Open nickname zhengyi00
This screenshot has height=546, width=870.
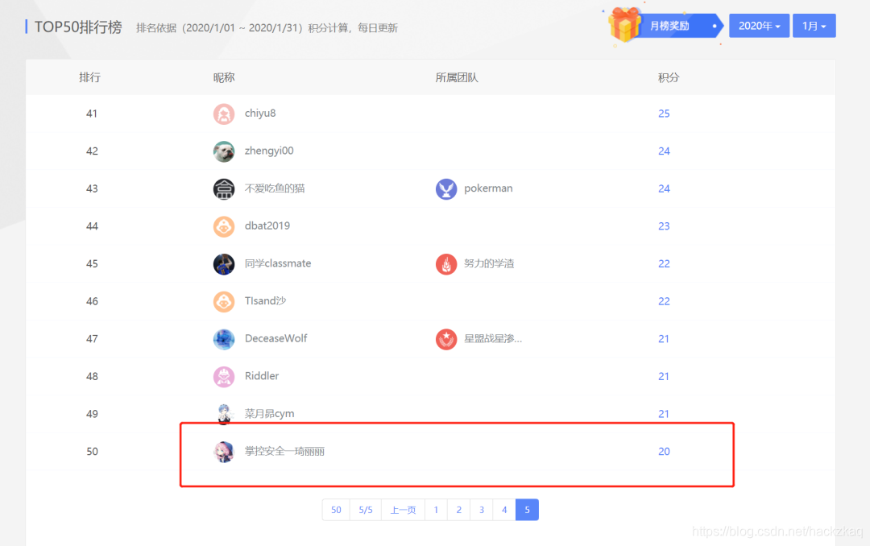269,151
